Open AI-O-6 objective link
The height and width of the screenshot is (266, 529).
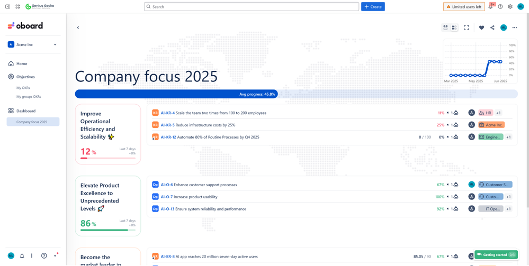(x=167, y=185)
